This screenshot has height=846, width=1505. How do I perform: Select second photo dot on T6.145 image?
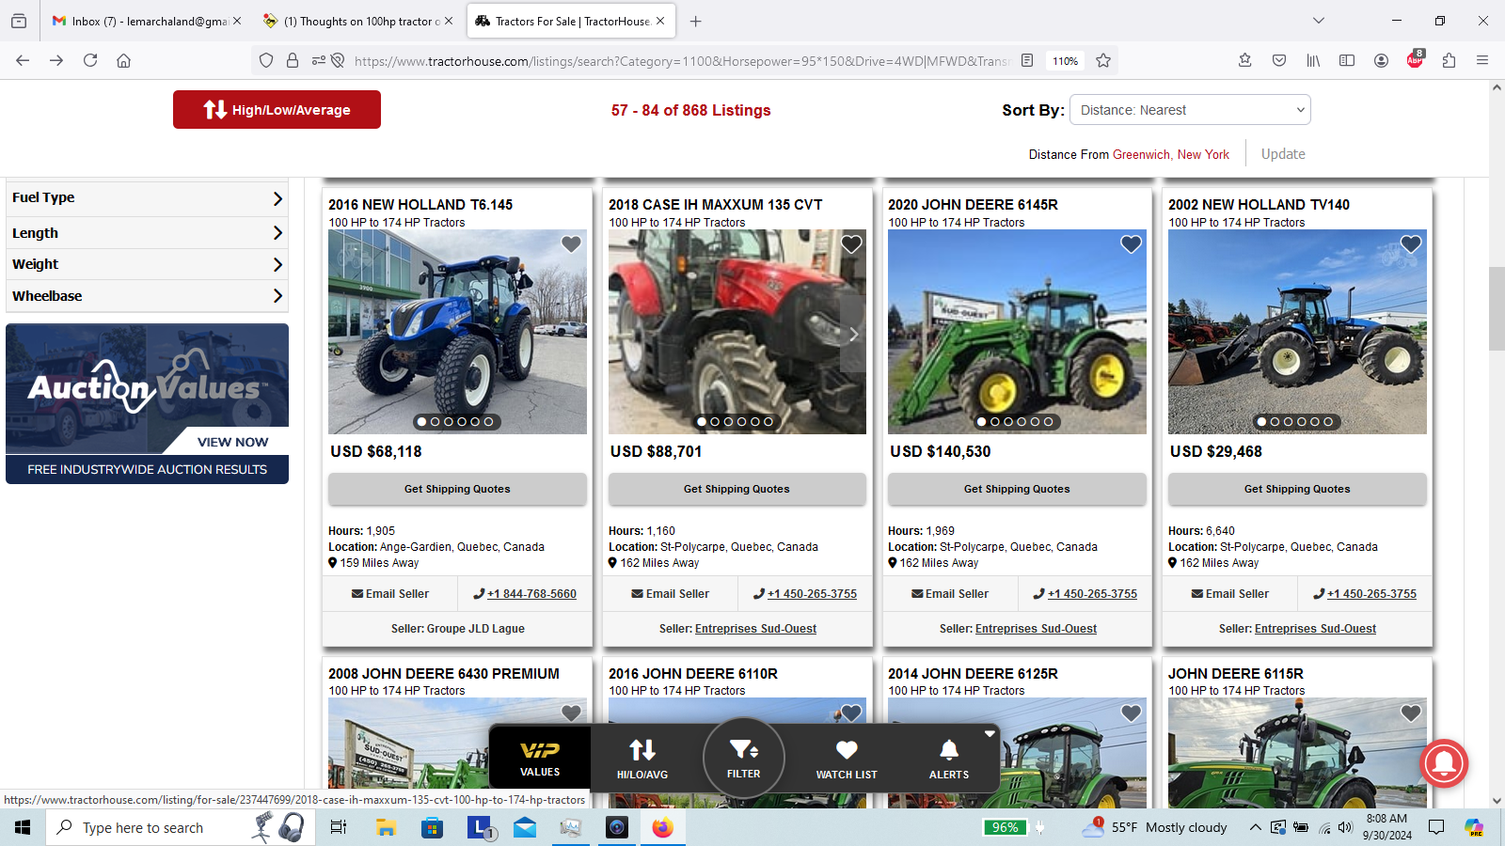click(x=435, y=422)
